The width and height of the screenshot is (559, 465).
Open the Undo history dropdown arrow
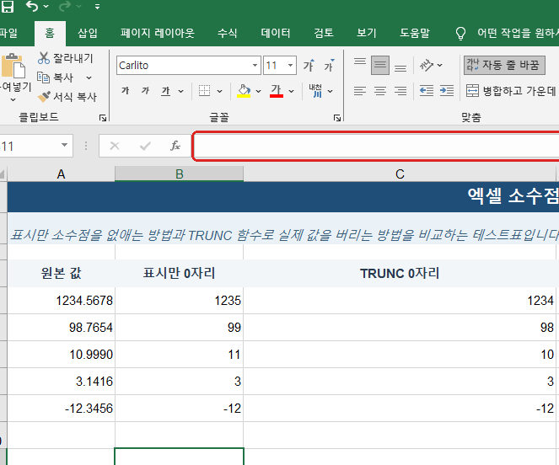point(46,7)
